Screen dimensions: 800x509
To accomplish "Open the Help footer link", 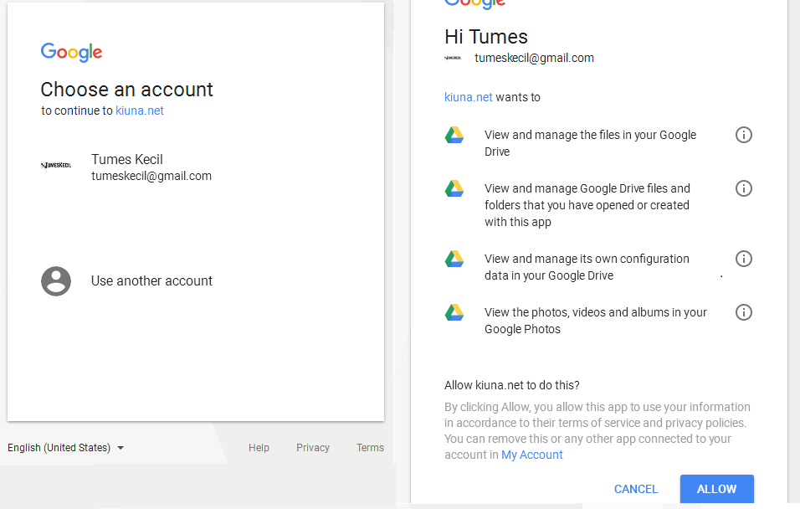I will point(259,448).
